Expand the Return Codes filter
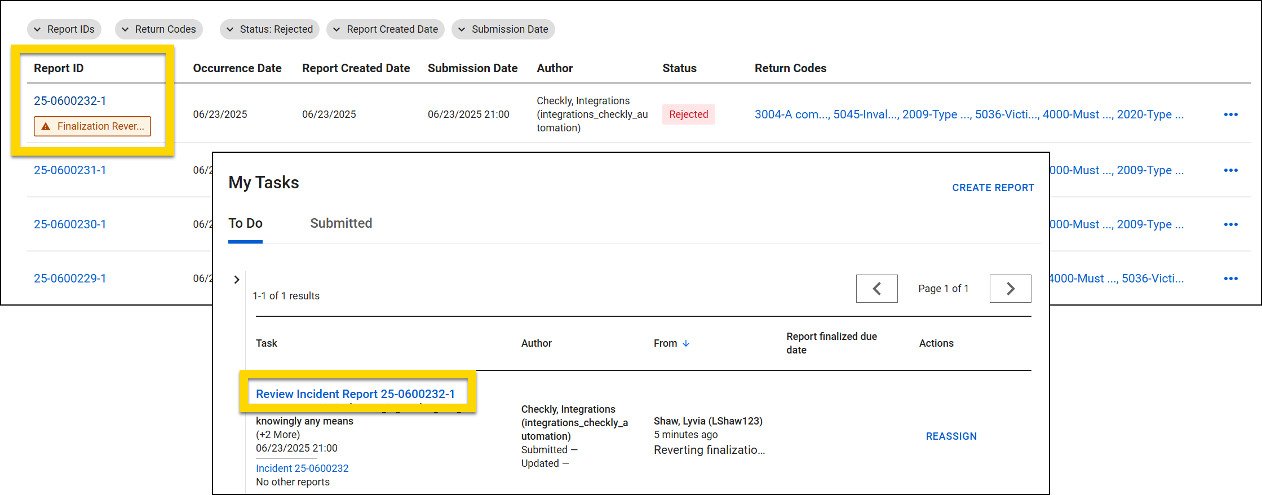The width and height of the screenshot is (1262, 495). point(159,29)
